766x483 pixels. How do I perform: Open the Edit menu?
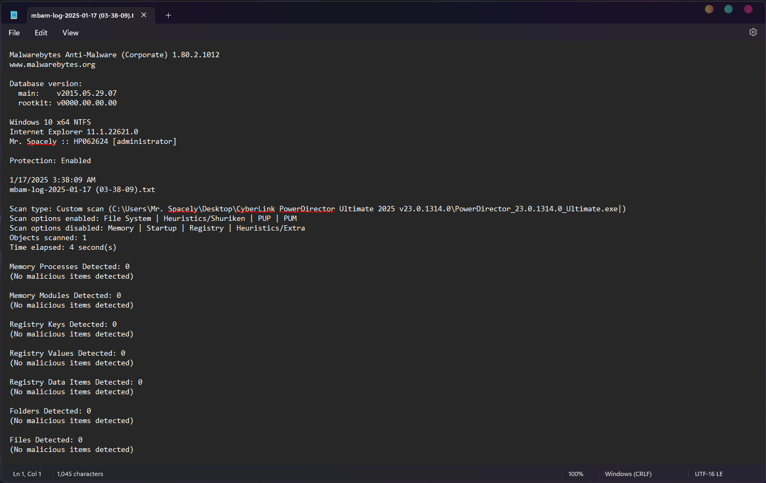[x=41, y=33]
